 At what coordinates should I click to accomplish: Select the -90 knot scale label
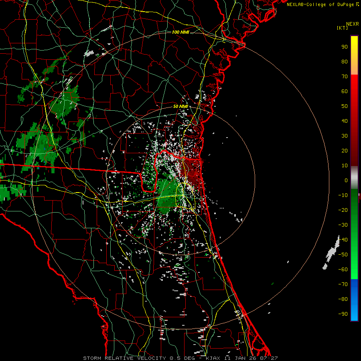343,314
